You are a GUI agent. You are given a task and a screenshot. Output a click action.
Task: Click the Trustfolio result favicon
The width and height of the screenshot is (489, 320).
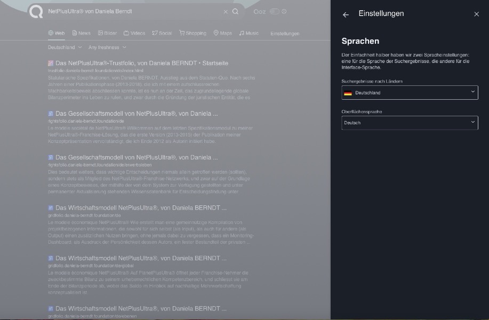tap(51, 63)
